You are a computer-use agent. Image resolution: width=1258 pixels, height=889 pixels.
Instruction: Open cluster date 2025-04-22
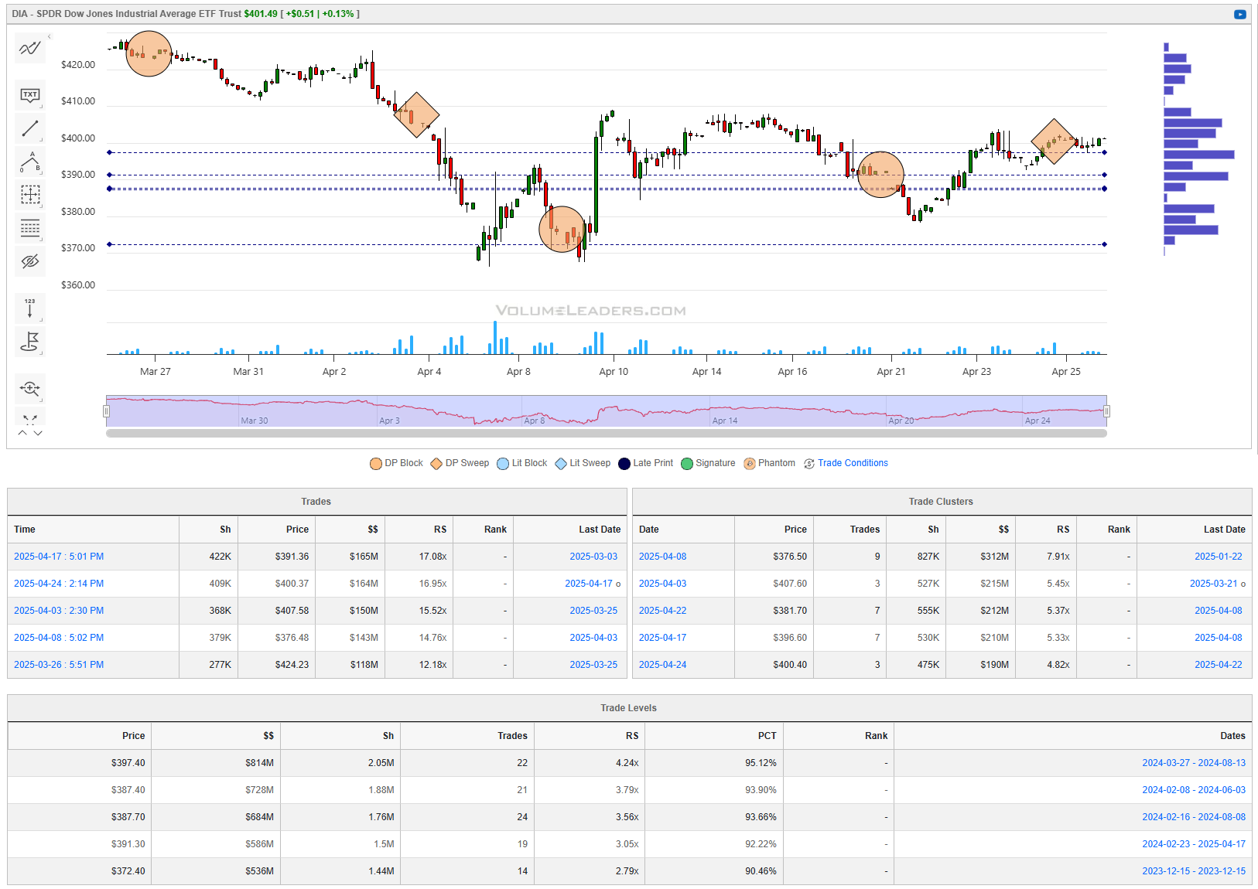662,611
